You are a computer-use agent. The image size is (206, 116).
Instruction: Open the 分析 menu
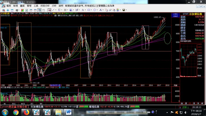[54, 6]
